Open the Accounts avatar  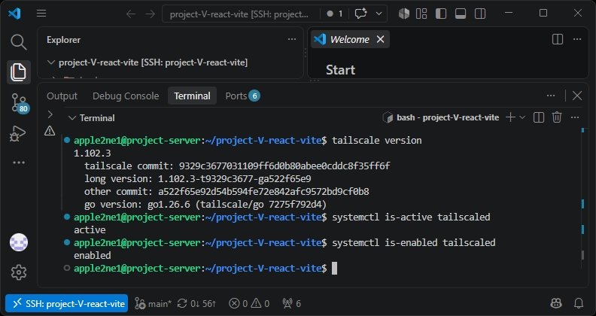coord(19,242)
